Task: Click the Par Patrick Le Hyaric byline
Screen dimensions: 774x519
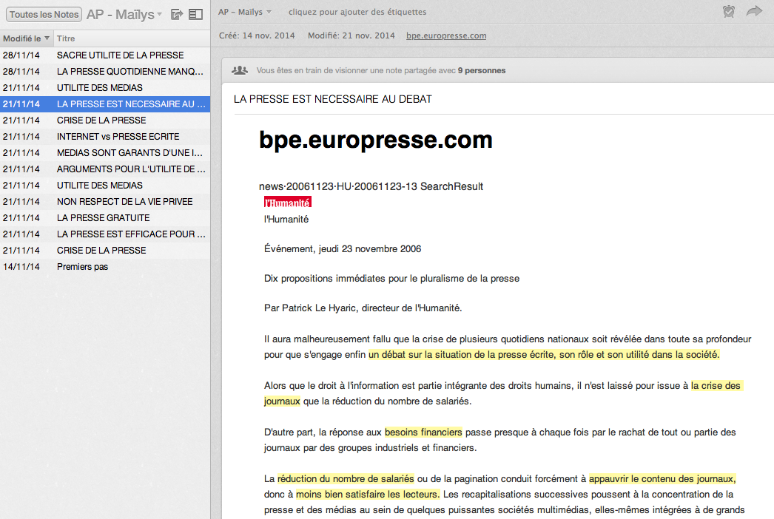Action: (363, 308)
